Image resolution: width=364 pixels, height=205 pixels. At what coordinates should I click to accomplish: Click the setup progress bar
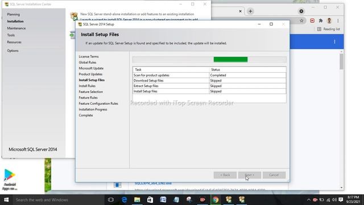(209, 59)
